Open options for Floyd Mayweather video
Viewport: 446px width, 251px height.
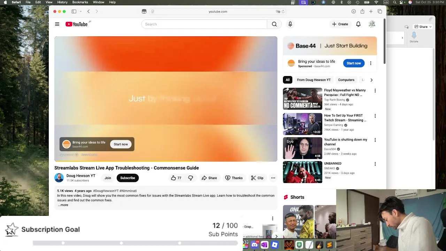(375, 91)
